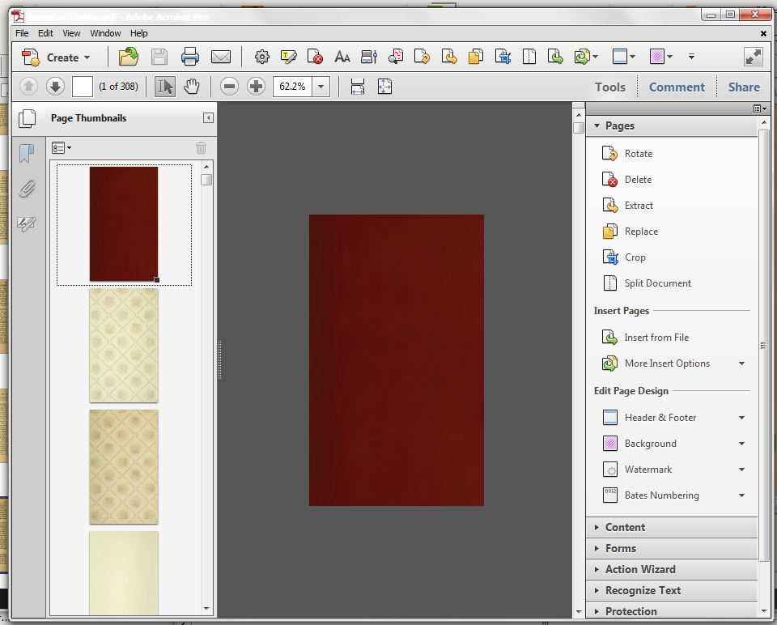
Task: Open the Attachments paperclip panel
Action: [27, 189]
